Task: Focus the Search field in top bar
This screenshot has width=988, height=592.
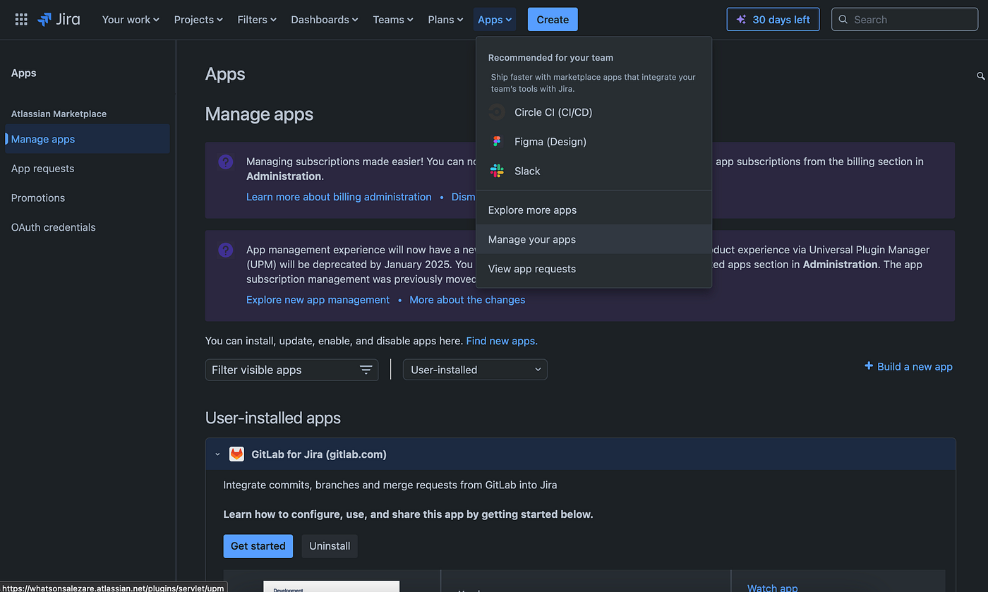Action: (905, 20)
